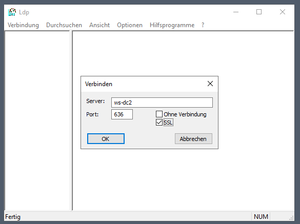This screenshot has width=300, height=224.
Task: Close the Ldp main window
Action: [283, 12]
